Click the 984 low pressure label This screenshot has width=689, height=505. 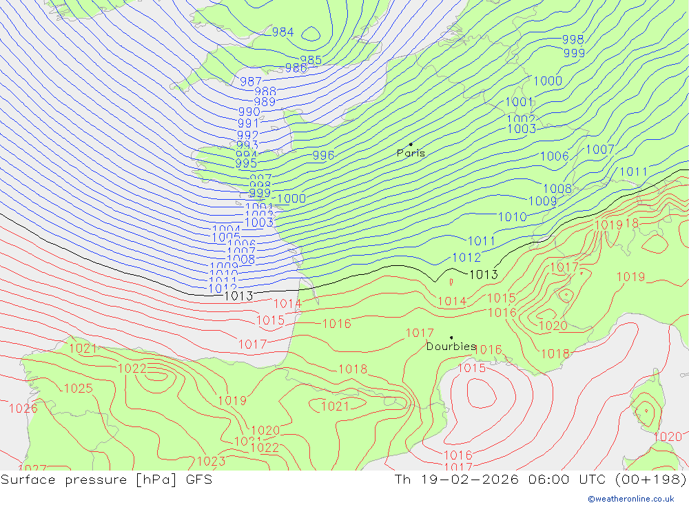tap(282, 32)
